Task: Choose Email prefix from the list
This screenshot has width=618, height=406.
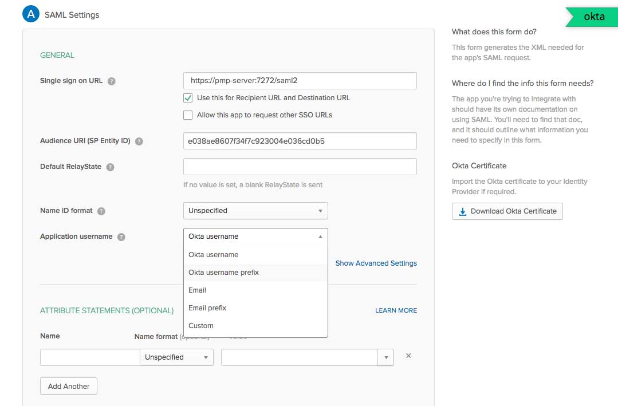Action: click(x=207, y=308)
